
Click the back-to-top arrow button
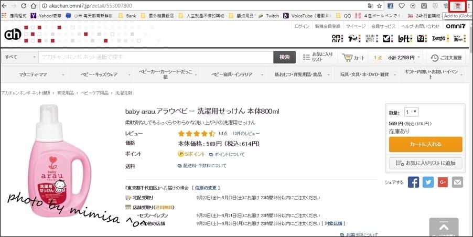[x=444, y=227]
